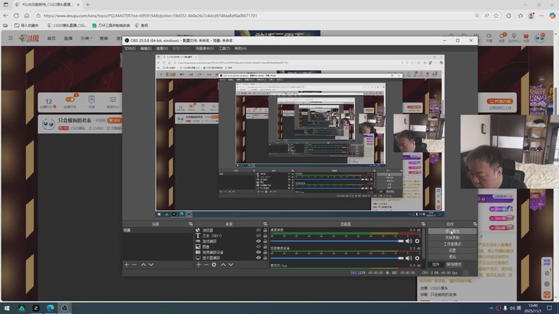Click the Edge address bar URL
Screen dimensions: 559x314
[150, 15]
